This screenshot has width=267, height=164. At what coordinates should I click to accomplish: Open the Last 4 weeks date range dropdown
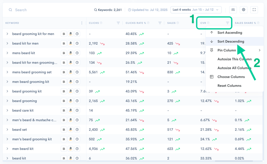[x=196, y=10]
